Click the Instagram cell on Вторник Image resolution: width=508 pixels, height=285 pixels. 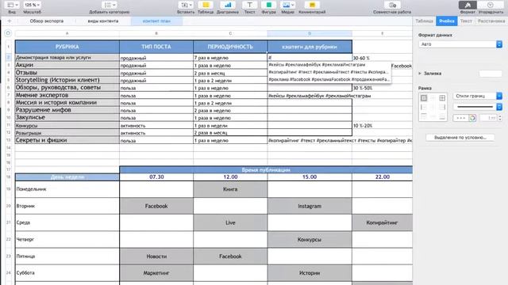coord(310,206)
